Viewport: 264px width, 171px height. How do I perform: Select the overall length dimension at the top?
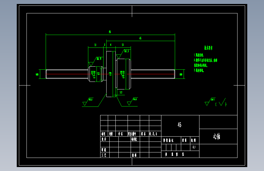click(x=110, y=32)
